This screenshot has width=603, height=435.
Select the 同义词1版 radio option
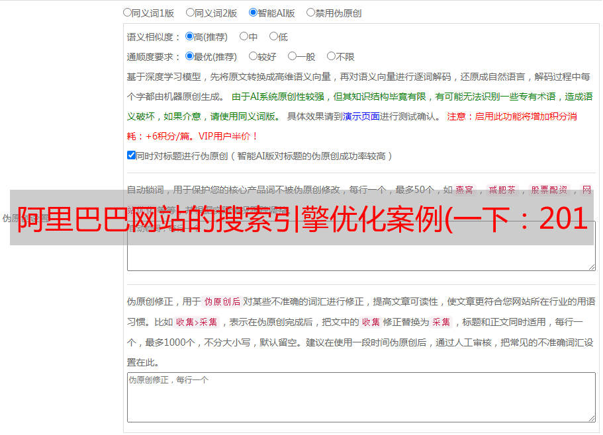[127, 13]
